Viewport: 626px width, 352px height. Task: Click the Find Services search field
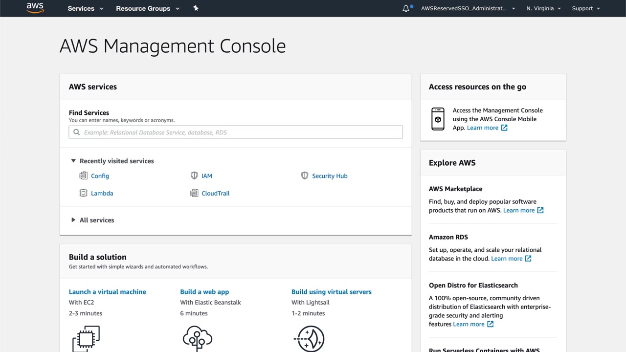click(x=236, y=132)
